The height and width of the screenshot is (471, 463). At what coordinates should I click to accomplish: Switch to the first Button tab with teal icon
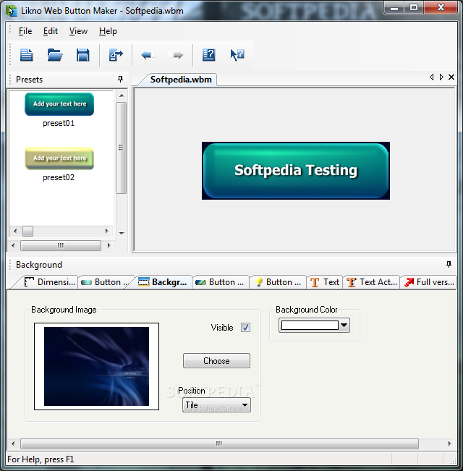105,282
